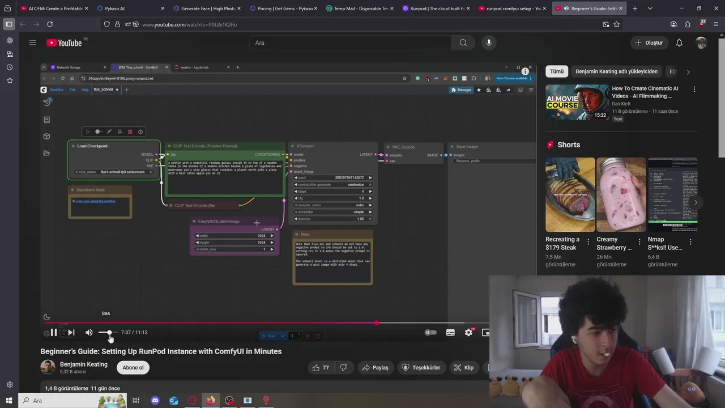Open options for Nmap short
Image resolution: width=725 pixels, height=408 pixels.
point(690,241)
